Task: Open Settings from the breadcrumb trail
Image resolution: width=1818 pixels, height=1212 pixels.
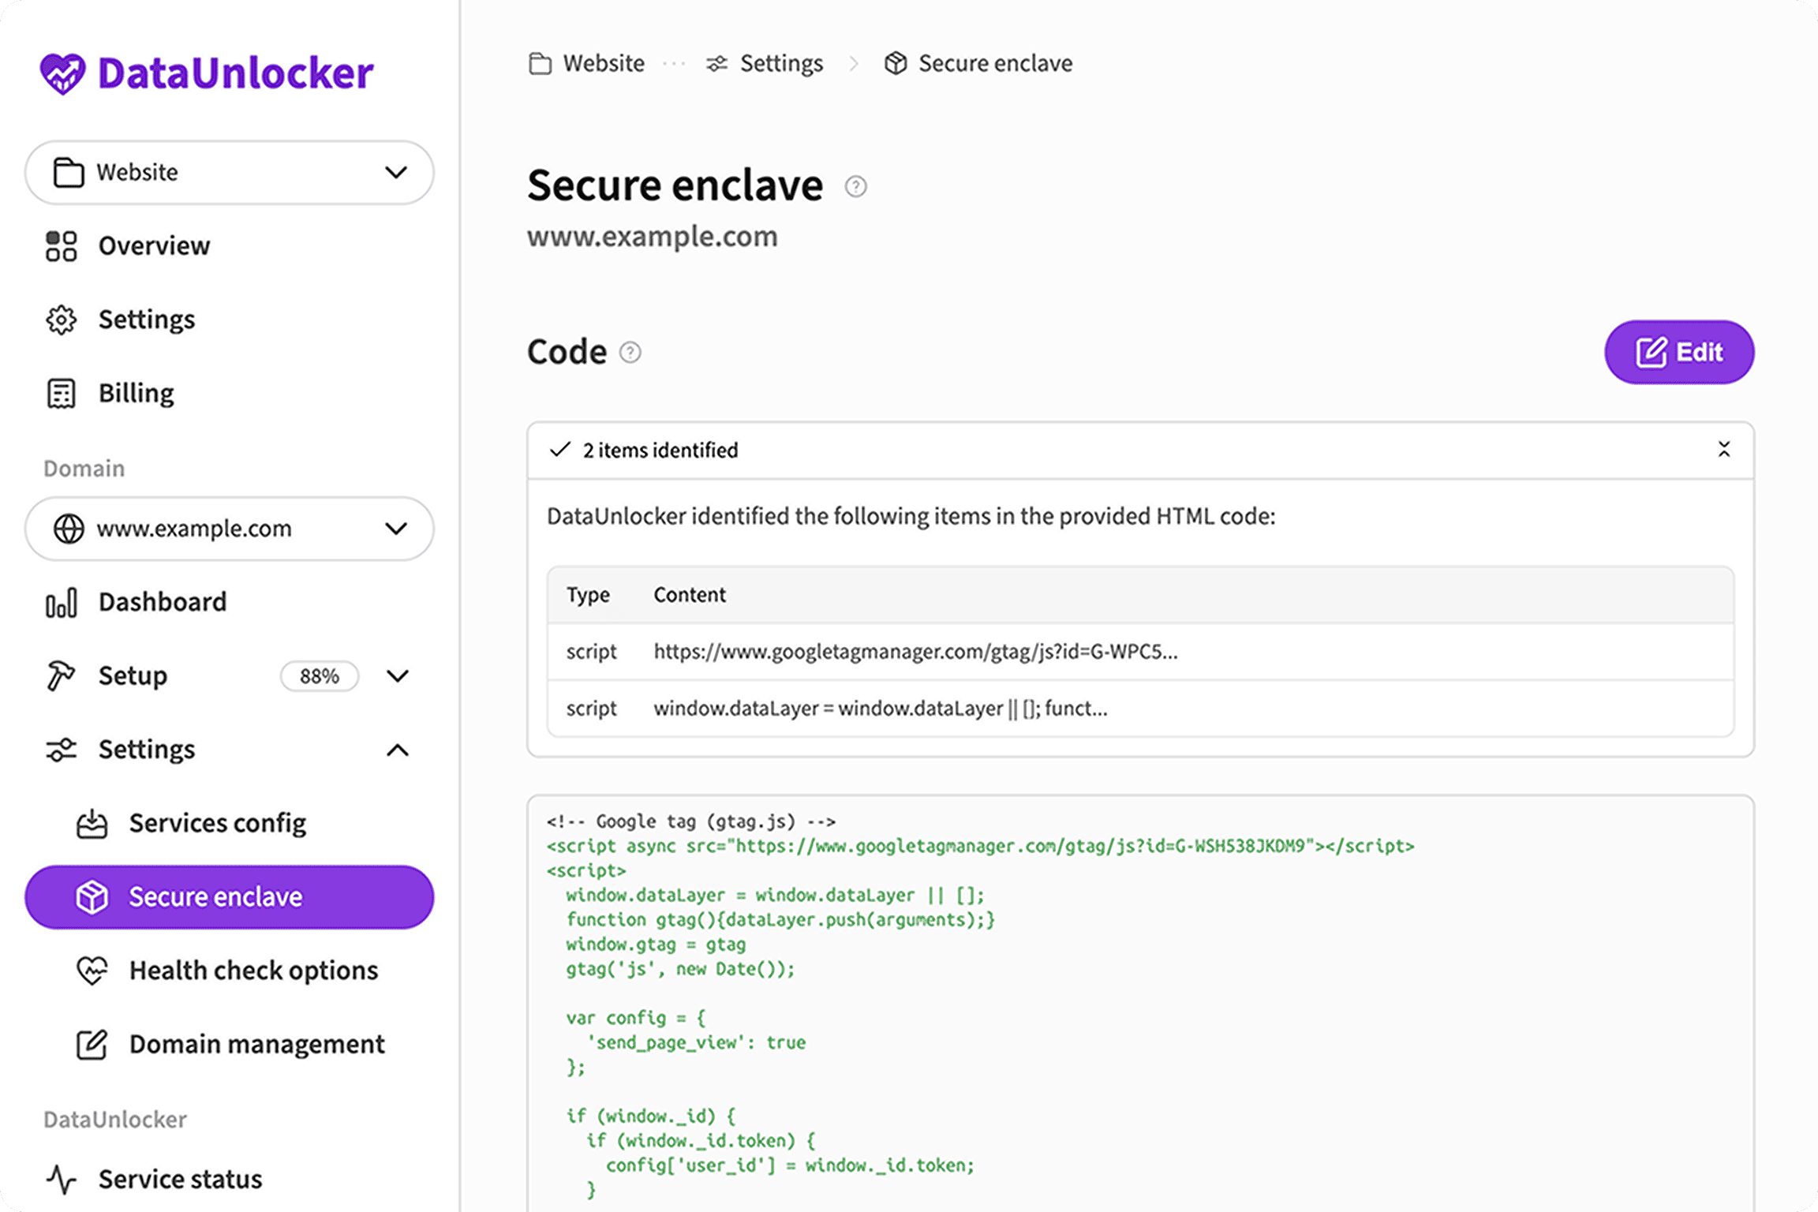Action: click(x=780, y=63)
